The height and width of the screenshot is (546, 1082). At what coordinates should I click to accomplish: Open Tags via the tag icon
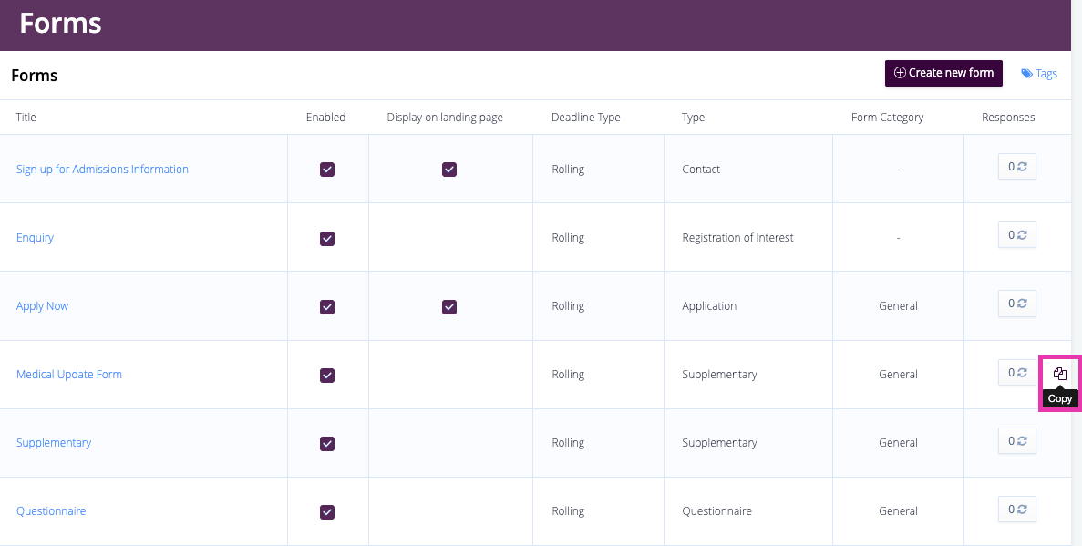pos(1026,73)
